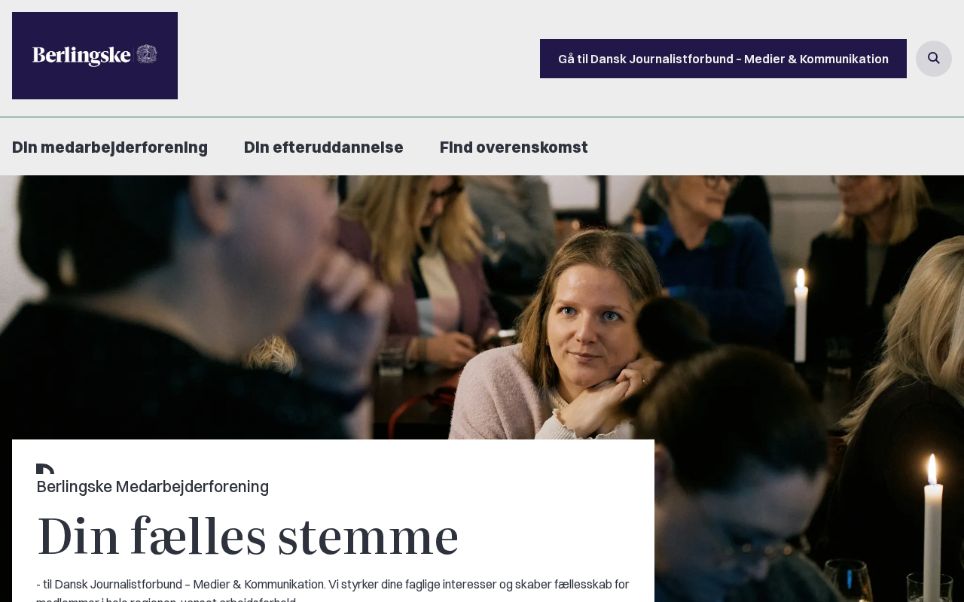Click the small D mark above the subtitle
This screenshot has height=602, width=964.
pos(45,469)
